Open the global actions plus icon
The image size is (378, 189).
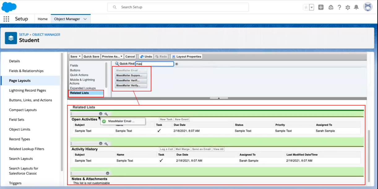(x=321, y=7)
